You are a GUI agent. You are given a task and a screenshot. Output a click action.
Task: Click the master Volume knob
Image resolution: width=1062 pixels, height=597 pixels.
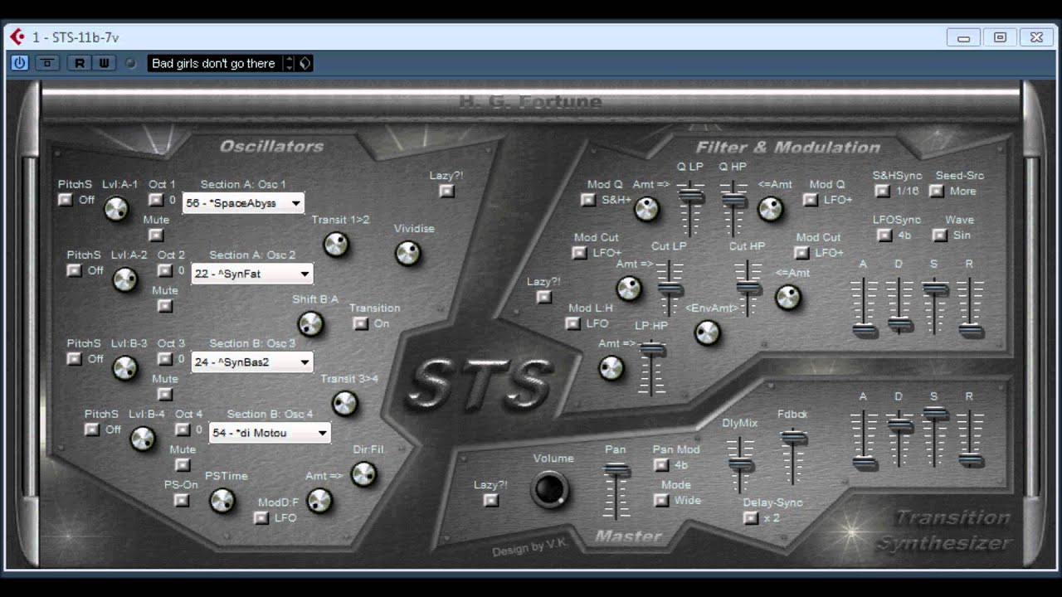(550, 488)
